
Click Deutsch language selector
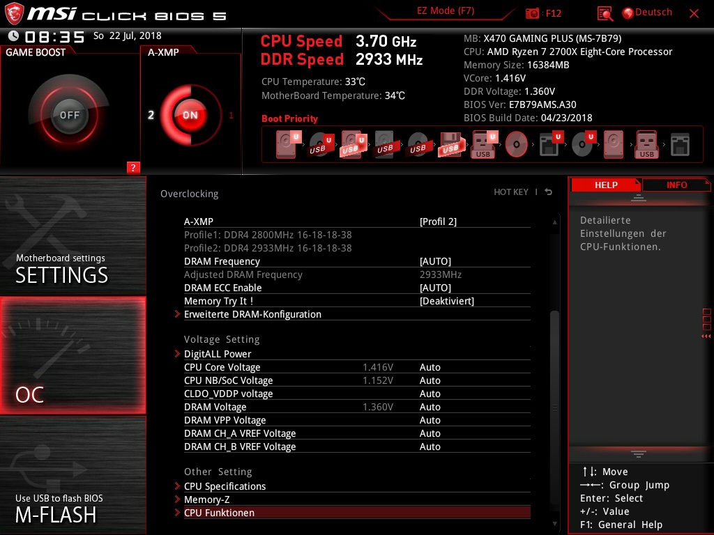point(653,13)
